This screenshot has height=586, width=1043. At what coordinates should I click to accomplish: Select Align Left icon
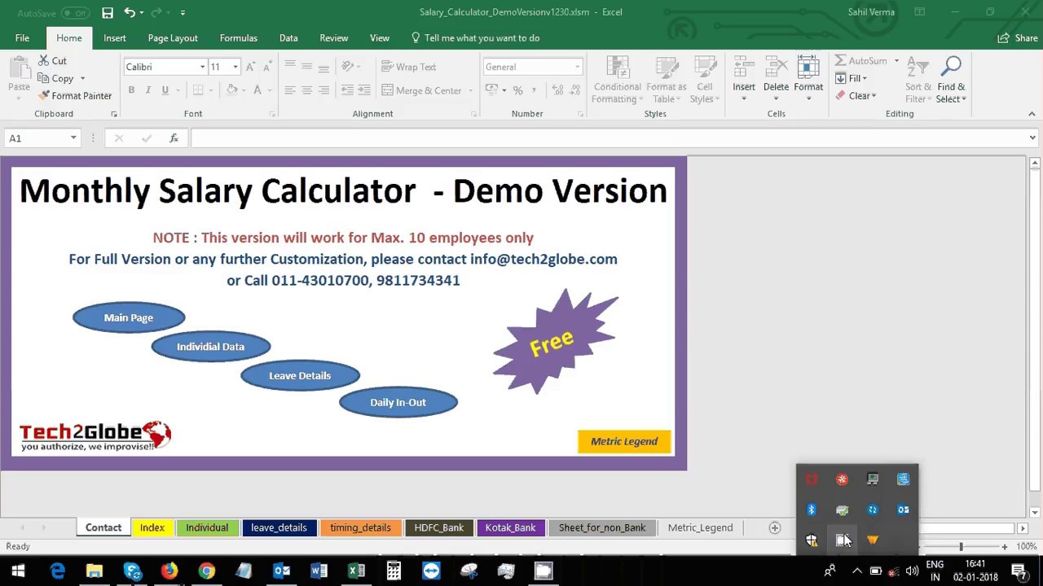(x=289, y=90)
